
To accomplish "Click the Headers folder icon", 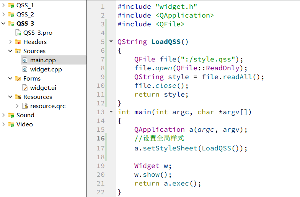I will pos(18,42).
